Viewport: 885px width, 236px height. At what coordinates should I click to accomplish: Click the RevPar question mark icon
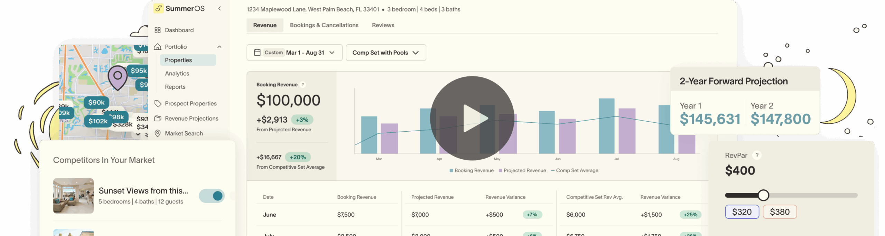(x=757, y=155)
